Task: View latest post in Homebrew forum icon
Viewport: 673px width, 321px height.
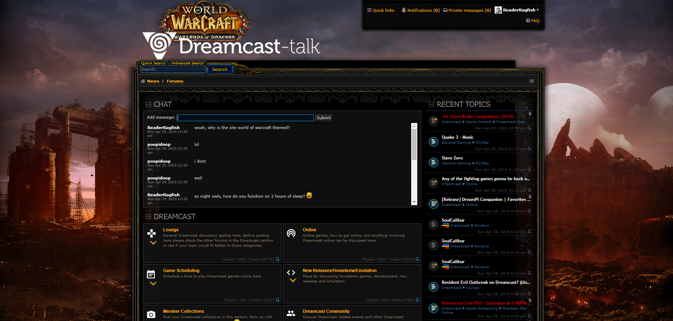Action: click(x=417, y=300)
